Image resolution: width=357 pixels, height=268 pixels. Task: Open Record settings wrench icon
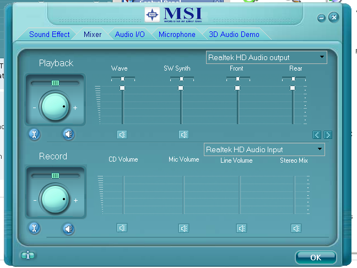[x=34, y=228]
